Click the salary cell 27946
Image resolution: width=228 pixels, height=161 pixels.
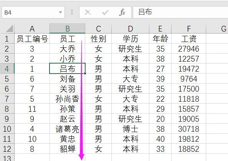(188, 49)
